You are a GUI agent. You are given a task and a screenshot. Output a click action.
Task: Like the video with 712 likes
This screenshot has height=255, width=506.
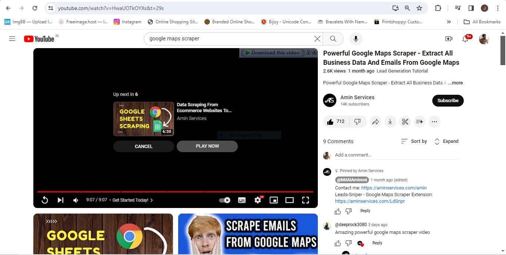pyautogui.click(x=336, y=121)
